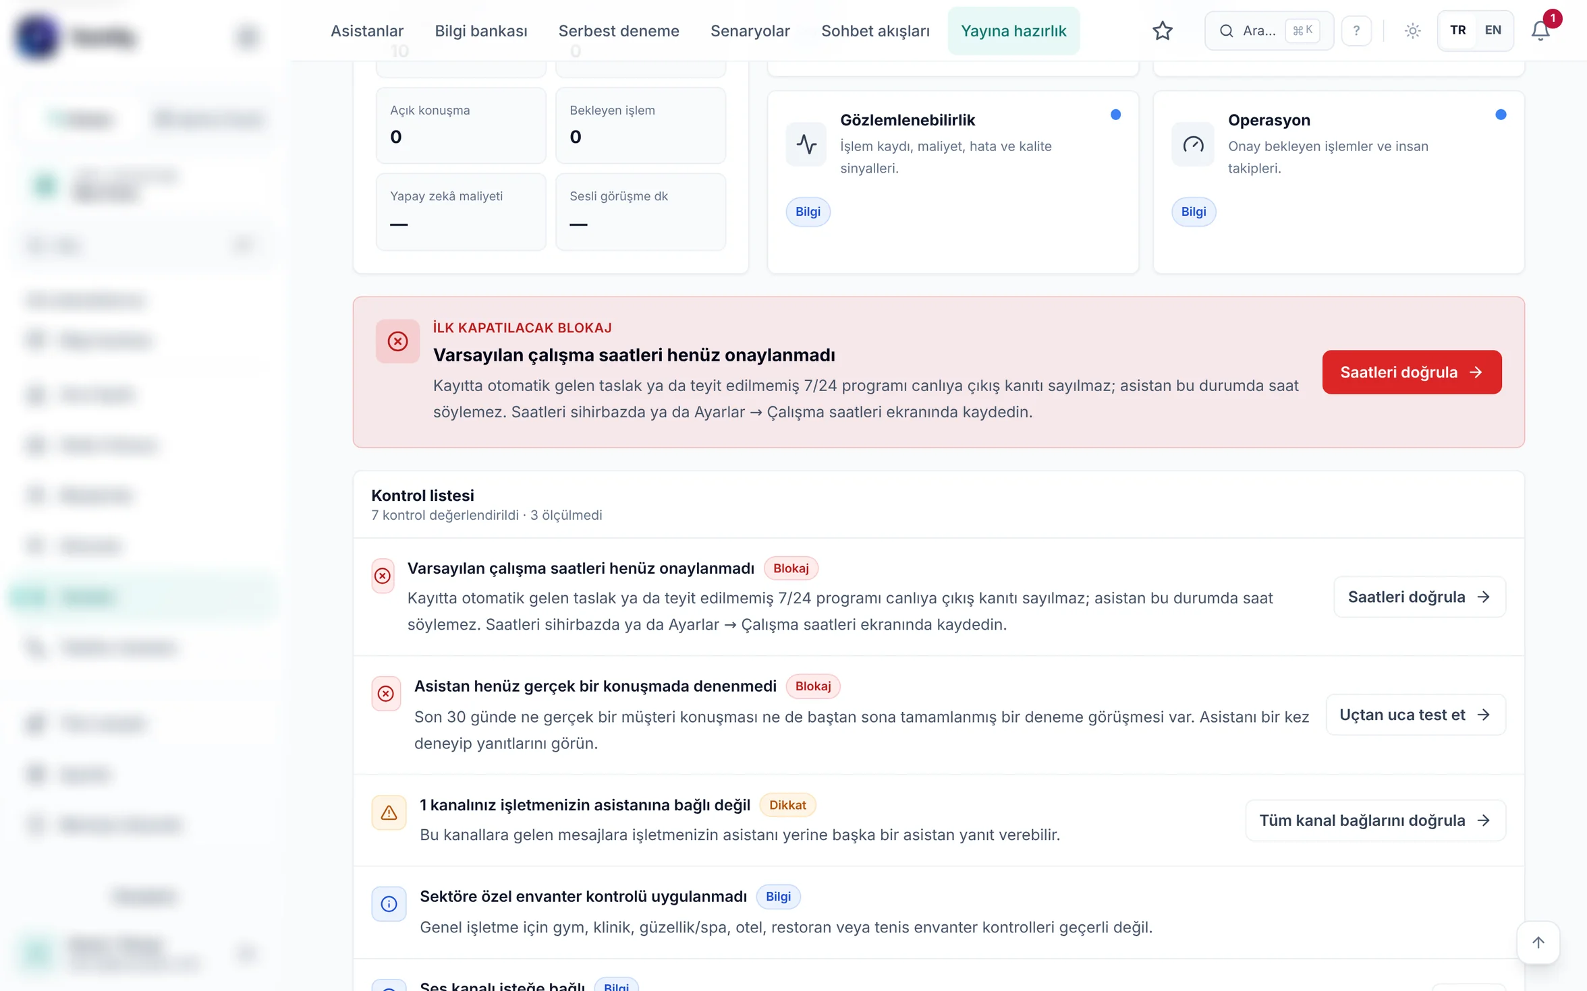Click the Bilgi badge under Gözlemlenebilirlik
1587x991 pixels.
[808, 212]
